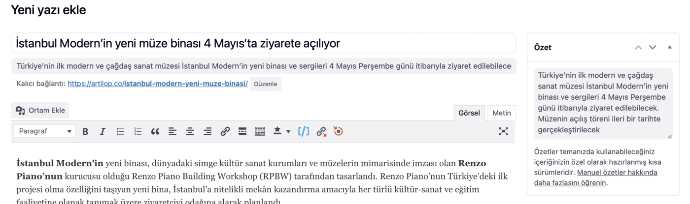Open the Paragraf format dropdown

(x=44, y=131)
